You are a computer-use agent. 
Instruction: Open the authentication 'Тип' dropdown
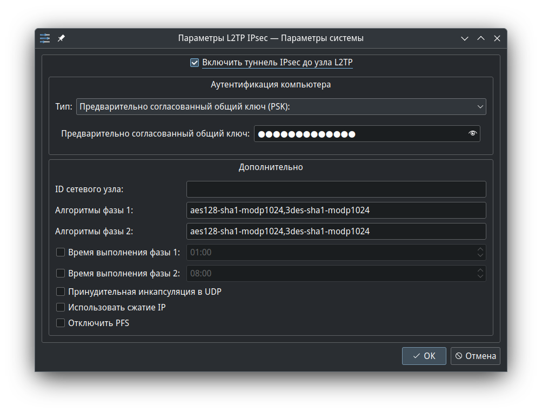pyautogui.click(x=281, y=106)
